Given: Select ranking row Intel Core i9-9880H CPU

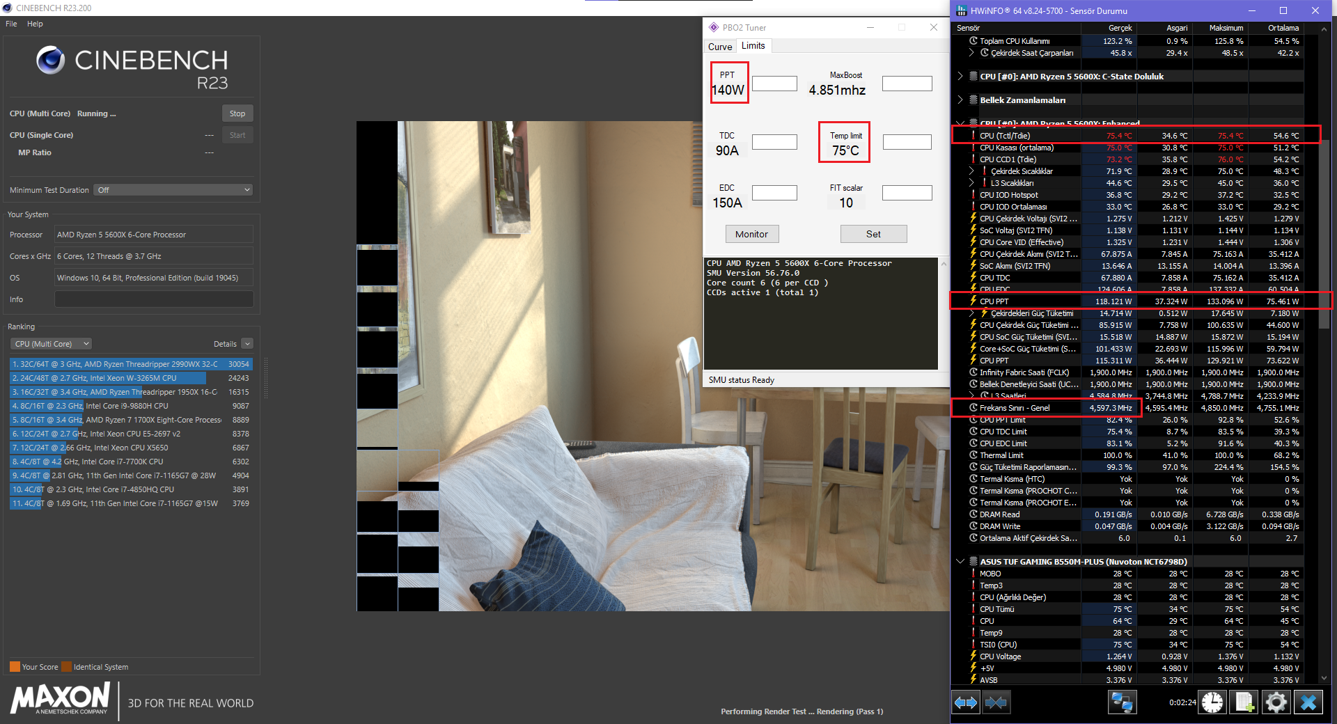Looking at the screenshot, I should 131,406.
